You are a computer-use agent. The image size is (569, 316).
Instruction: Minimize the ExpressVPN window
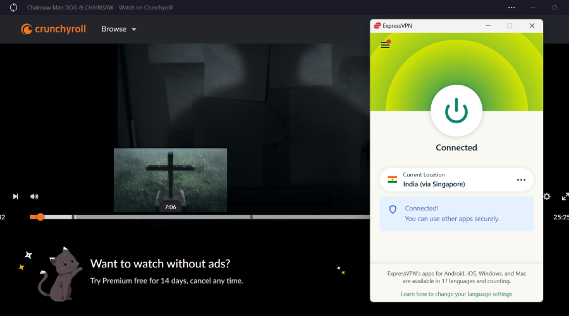tap(488, 26)
